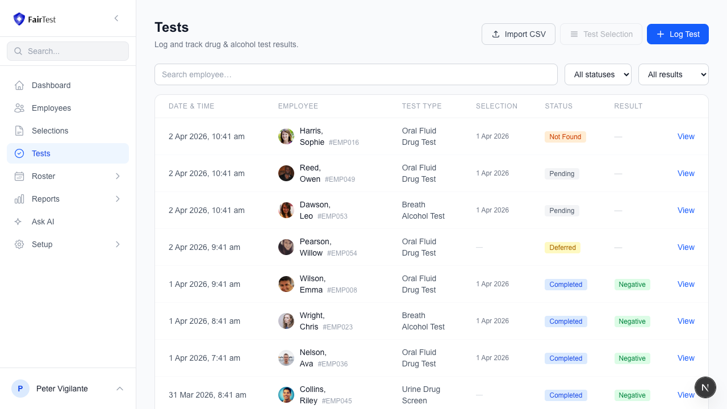Open the Ask AI page
This screenshot has height=409, width=727.
point(43,222)
